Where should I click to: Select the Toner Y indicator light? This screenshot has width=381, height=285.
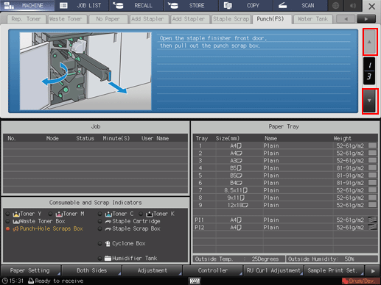tap(7, 214)
